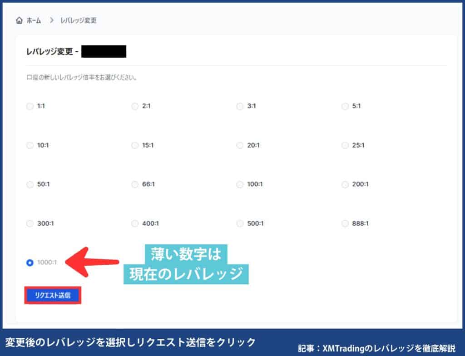Select 300:1 leverage
The image size is (465, 356).
tap(30, 223)
